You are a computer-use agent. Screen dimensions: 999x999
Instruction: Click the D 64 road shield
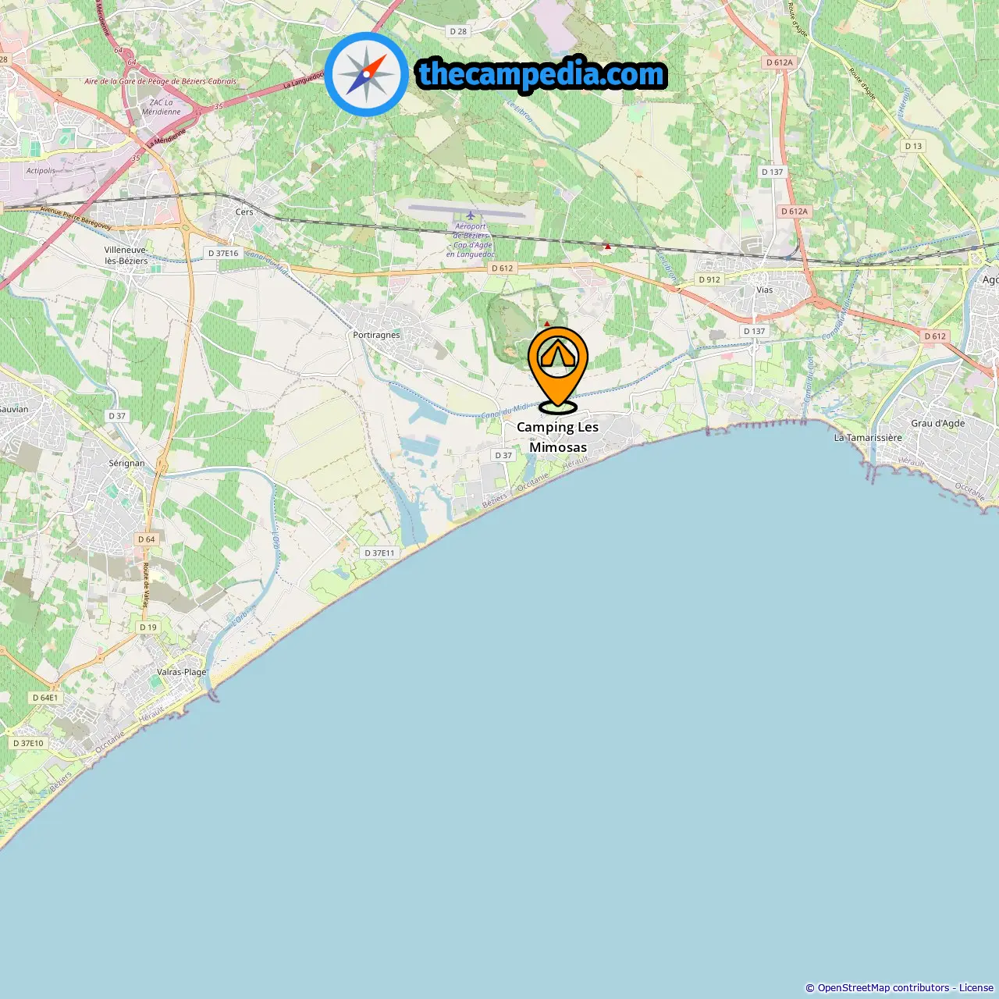point(147,539)
